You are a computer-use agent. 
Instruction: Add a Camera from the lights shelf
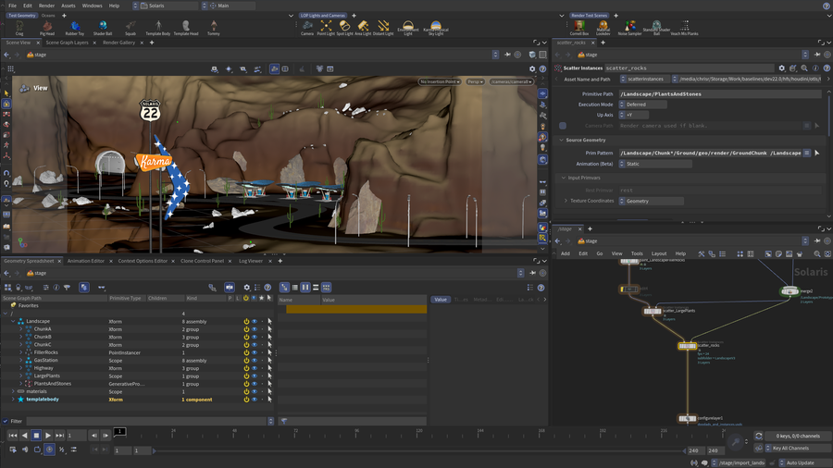307,28
